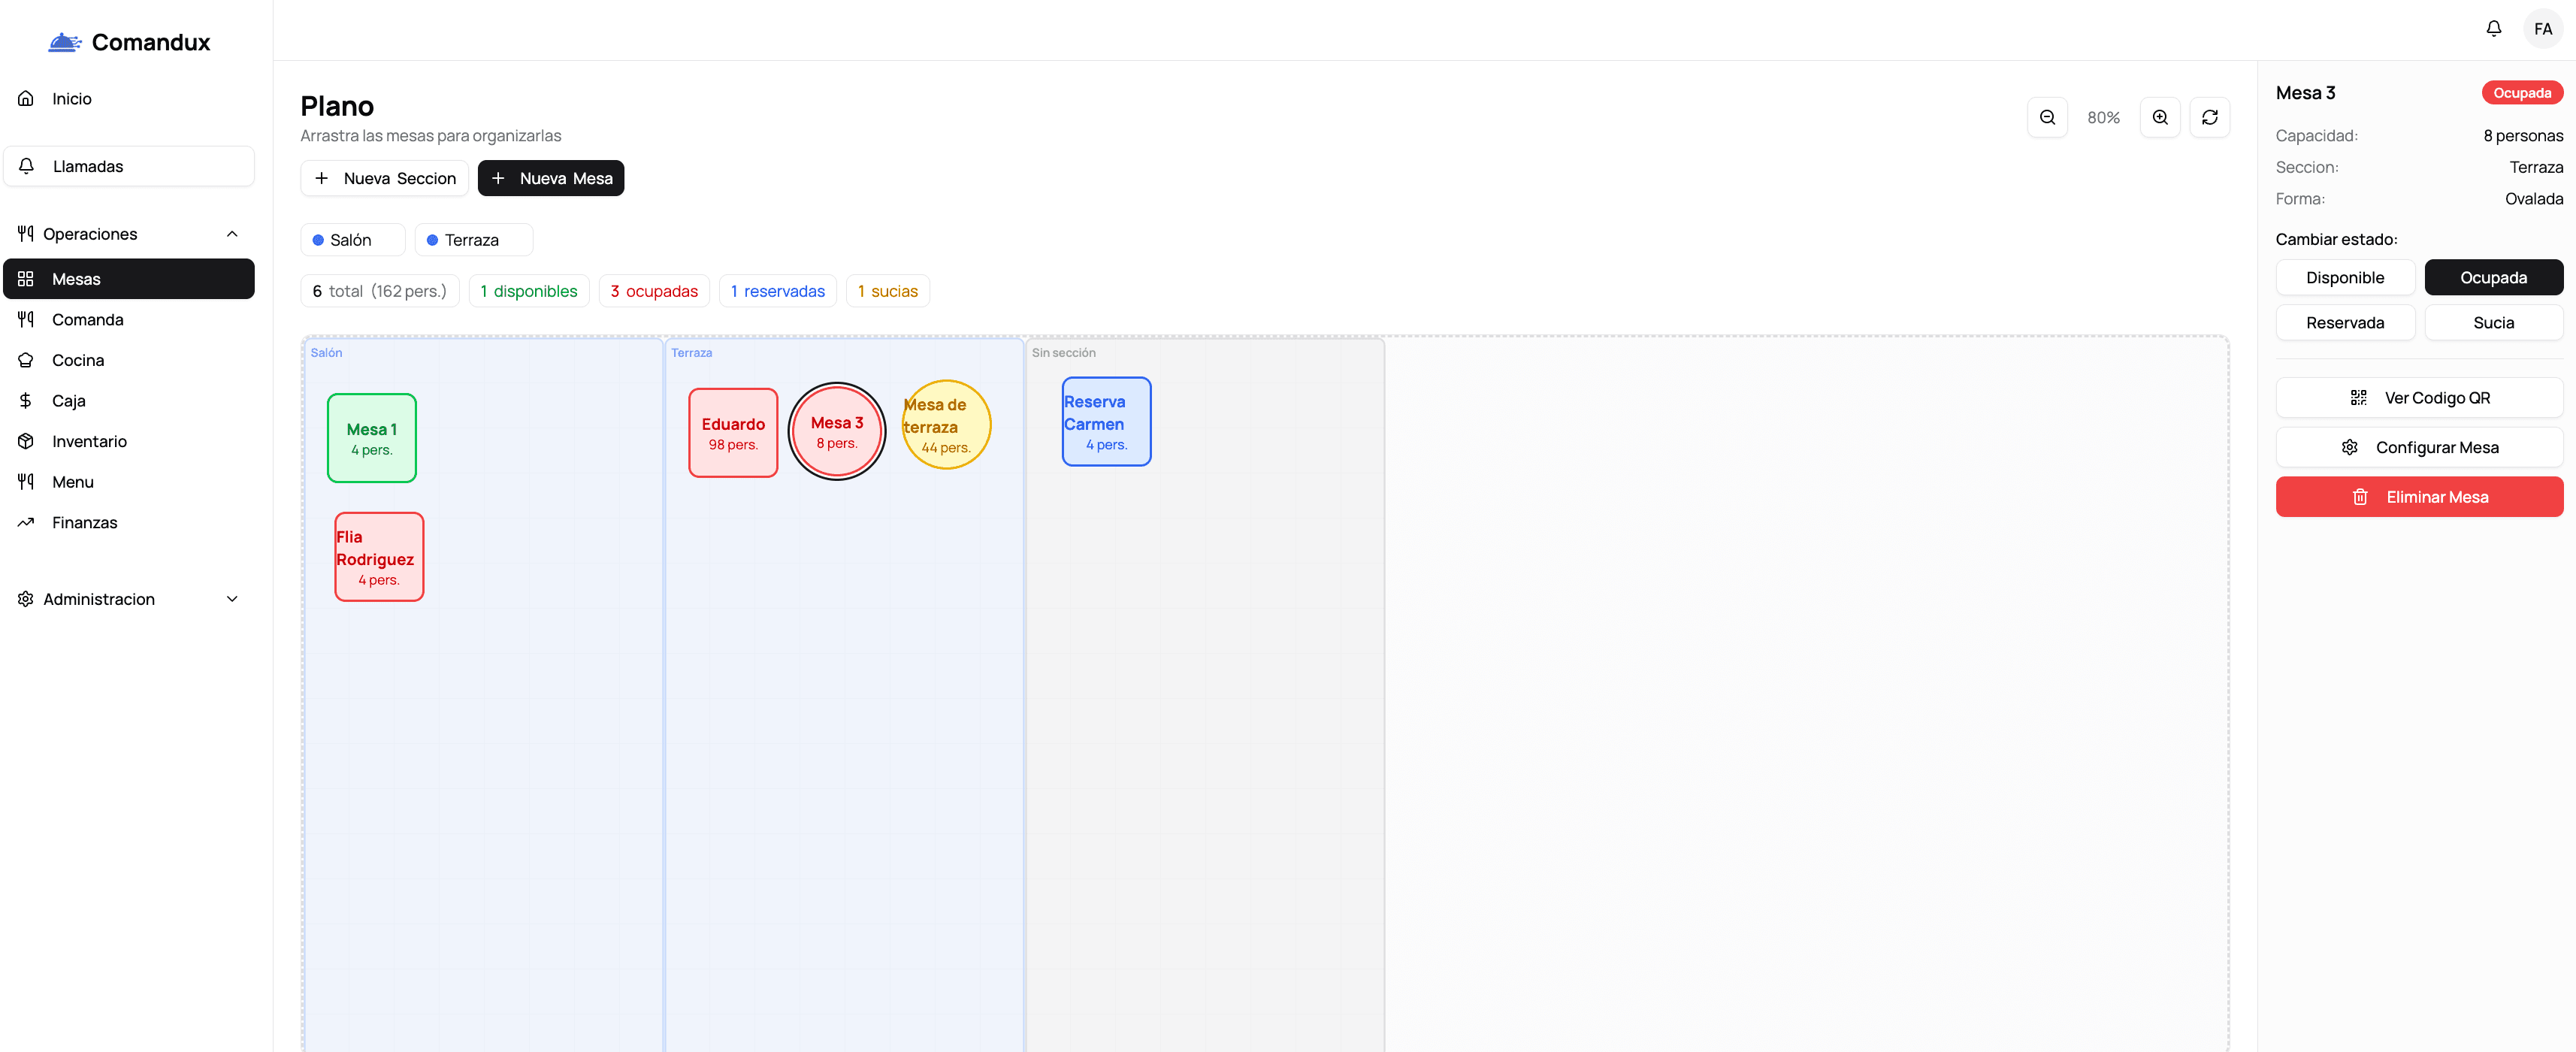The image size is (2576, 1052).
Task: Open the notifications bell in the header
Action: (2493, 29)
